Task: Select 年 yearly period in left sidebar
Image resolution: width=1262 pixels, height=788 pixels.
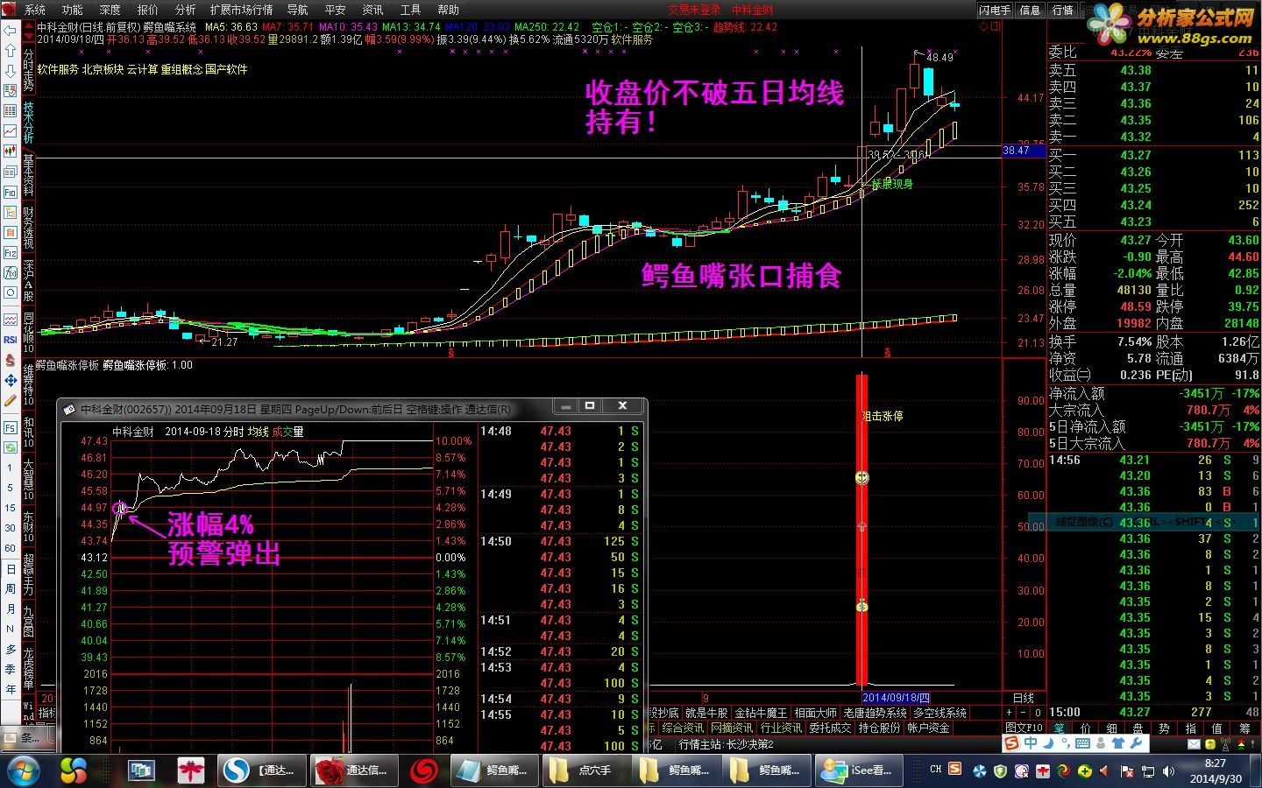Action: point(11,689)
